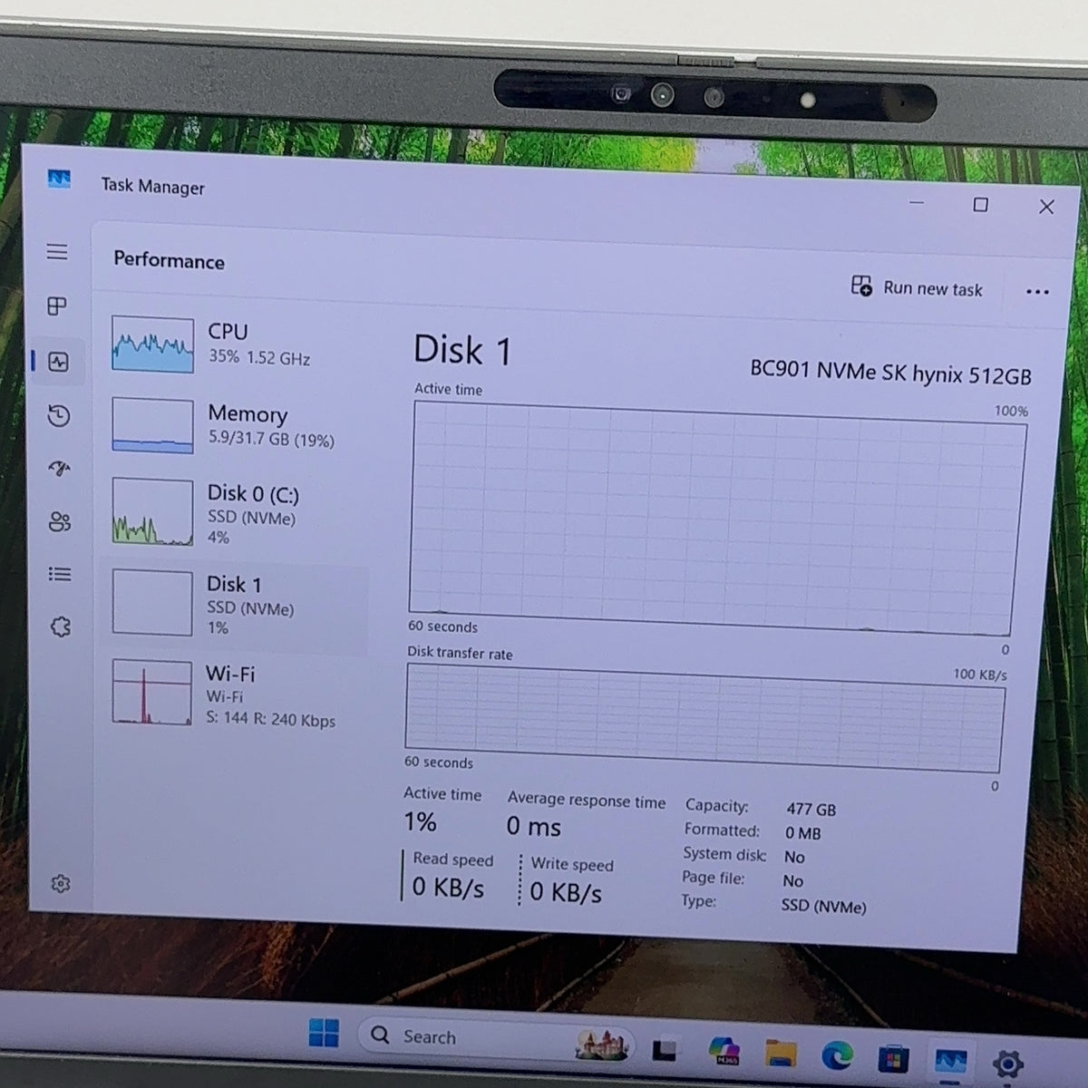Open the Users icon in sidebar

pyautogui.click(x=60, y=521)
